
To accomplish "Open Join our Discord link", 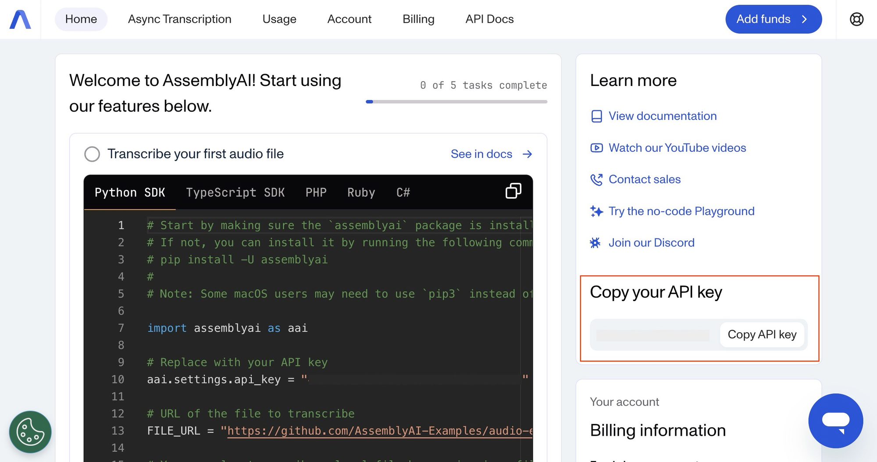I will pyautogui.click(x=652, y=243).
